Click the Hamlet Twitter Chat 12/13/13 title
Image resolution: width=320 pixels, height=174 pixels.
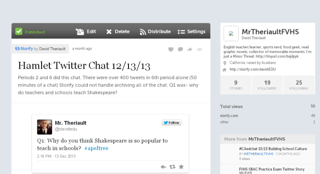(84, 66)
